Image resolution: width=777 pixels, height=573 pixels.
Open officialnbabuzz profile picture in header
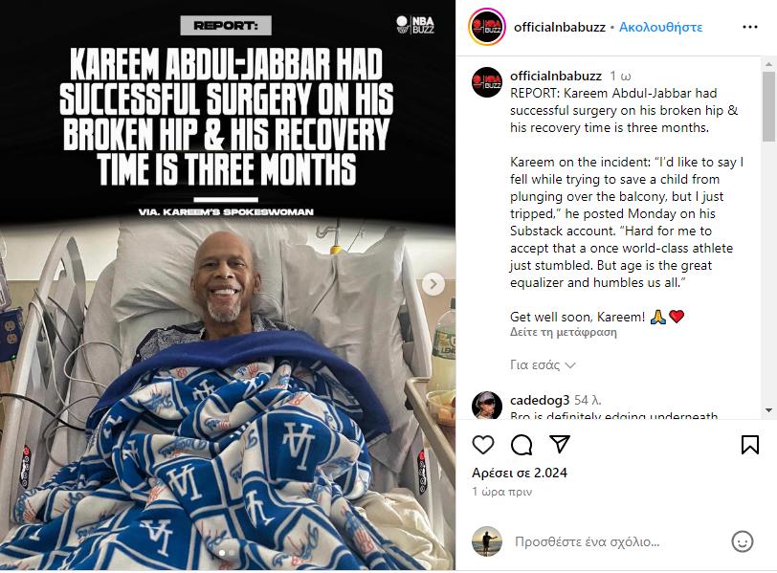click(487, 27)
